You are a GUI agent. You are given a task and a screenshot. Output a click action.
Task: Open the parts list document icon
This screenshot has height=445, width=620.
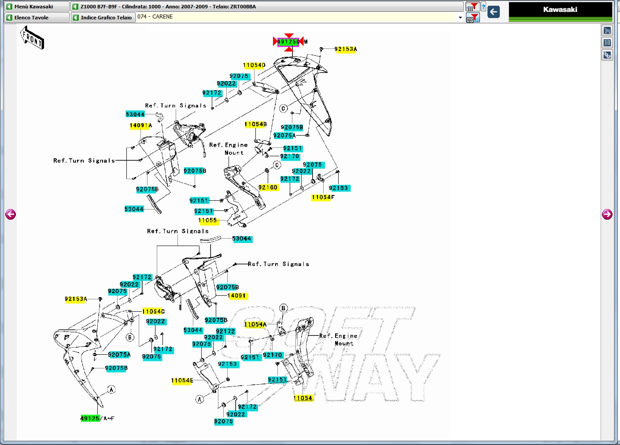point(607,43)
